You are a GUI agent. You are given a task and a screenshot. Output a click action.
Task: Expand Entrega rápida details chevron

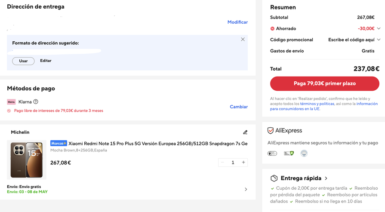pos(326,178)
